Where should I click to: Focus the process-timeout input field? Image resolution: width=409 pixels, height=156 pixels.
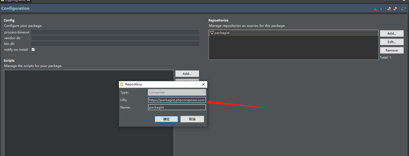coord(115,32)
